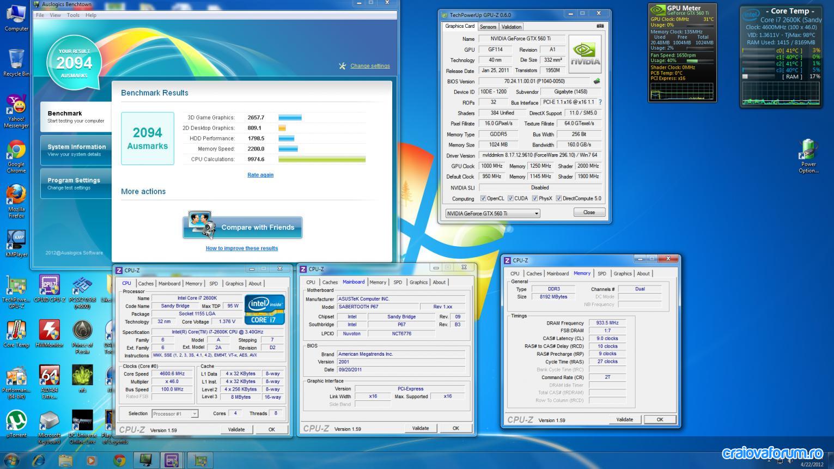Open the Google Chrome desktop shortcut
The width and height of the screenshot is (834, 469).
point(16,157)
